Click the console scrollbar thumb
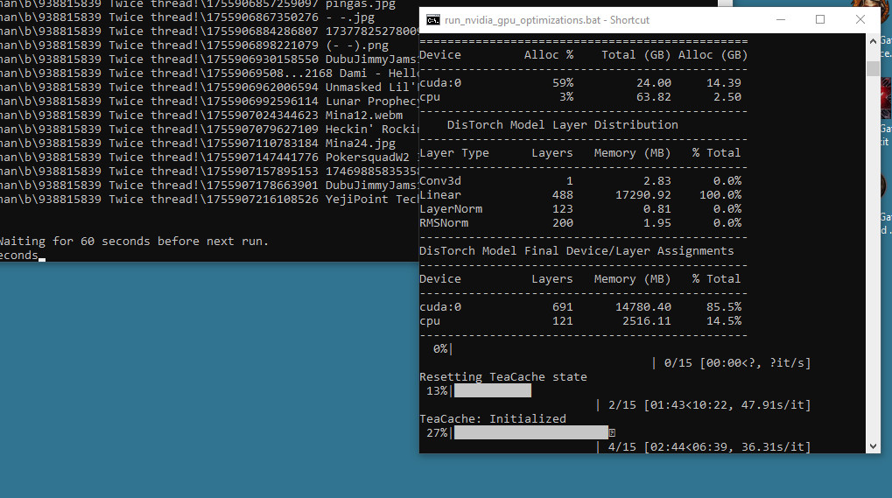Viewport: 892px width, 498px height. pos(874,68)
